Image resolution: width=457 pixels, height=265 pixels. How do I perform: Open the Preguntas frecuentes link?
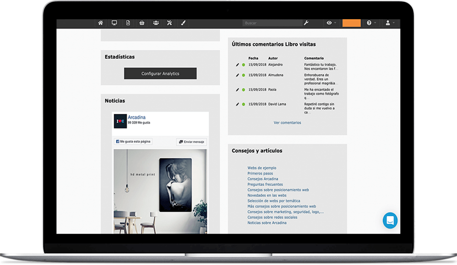point(265,185)
